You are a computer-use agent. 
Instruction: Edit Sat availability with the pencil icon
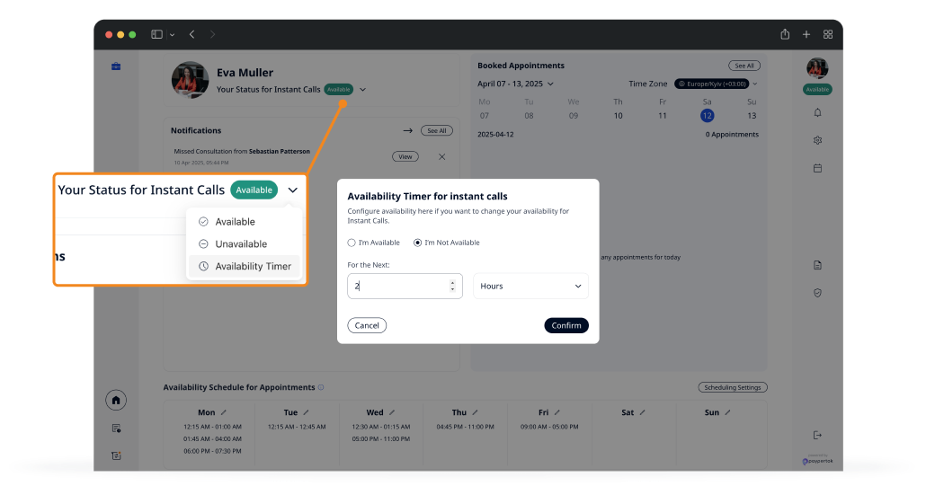coord(642,412)
